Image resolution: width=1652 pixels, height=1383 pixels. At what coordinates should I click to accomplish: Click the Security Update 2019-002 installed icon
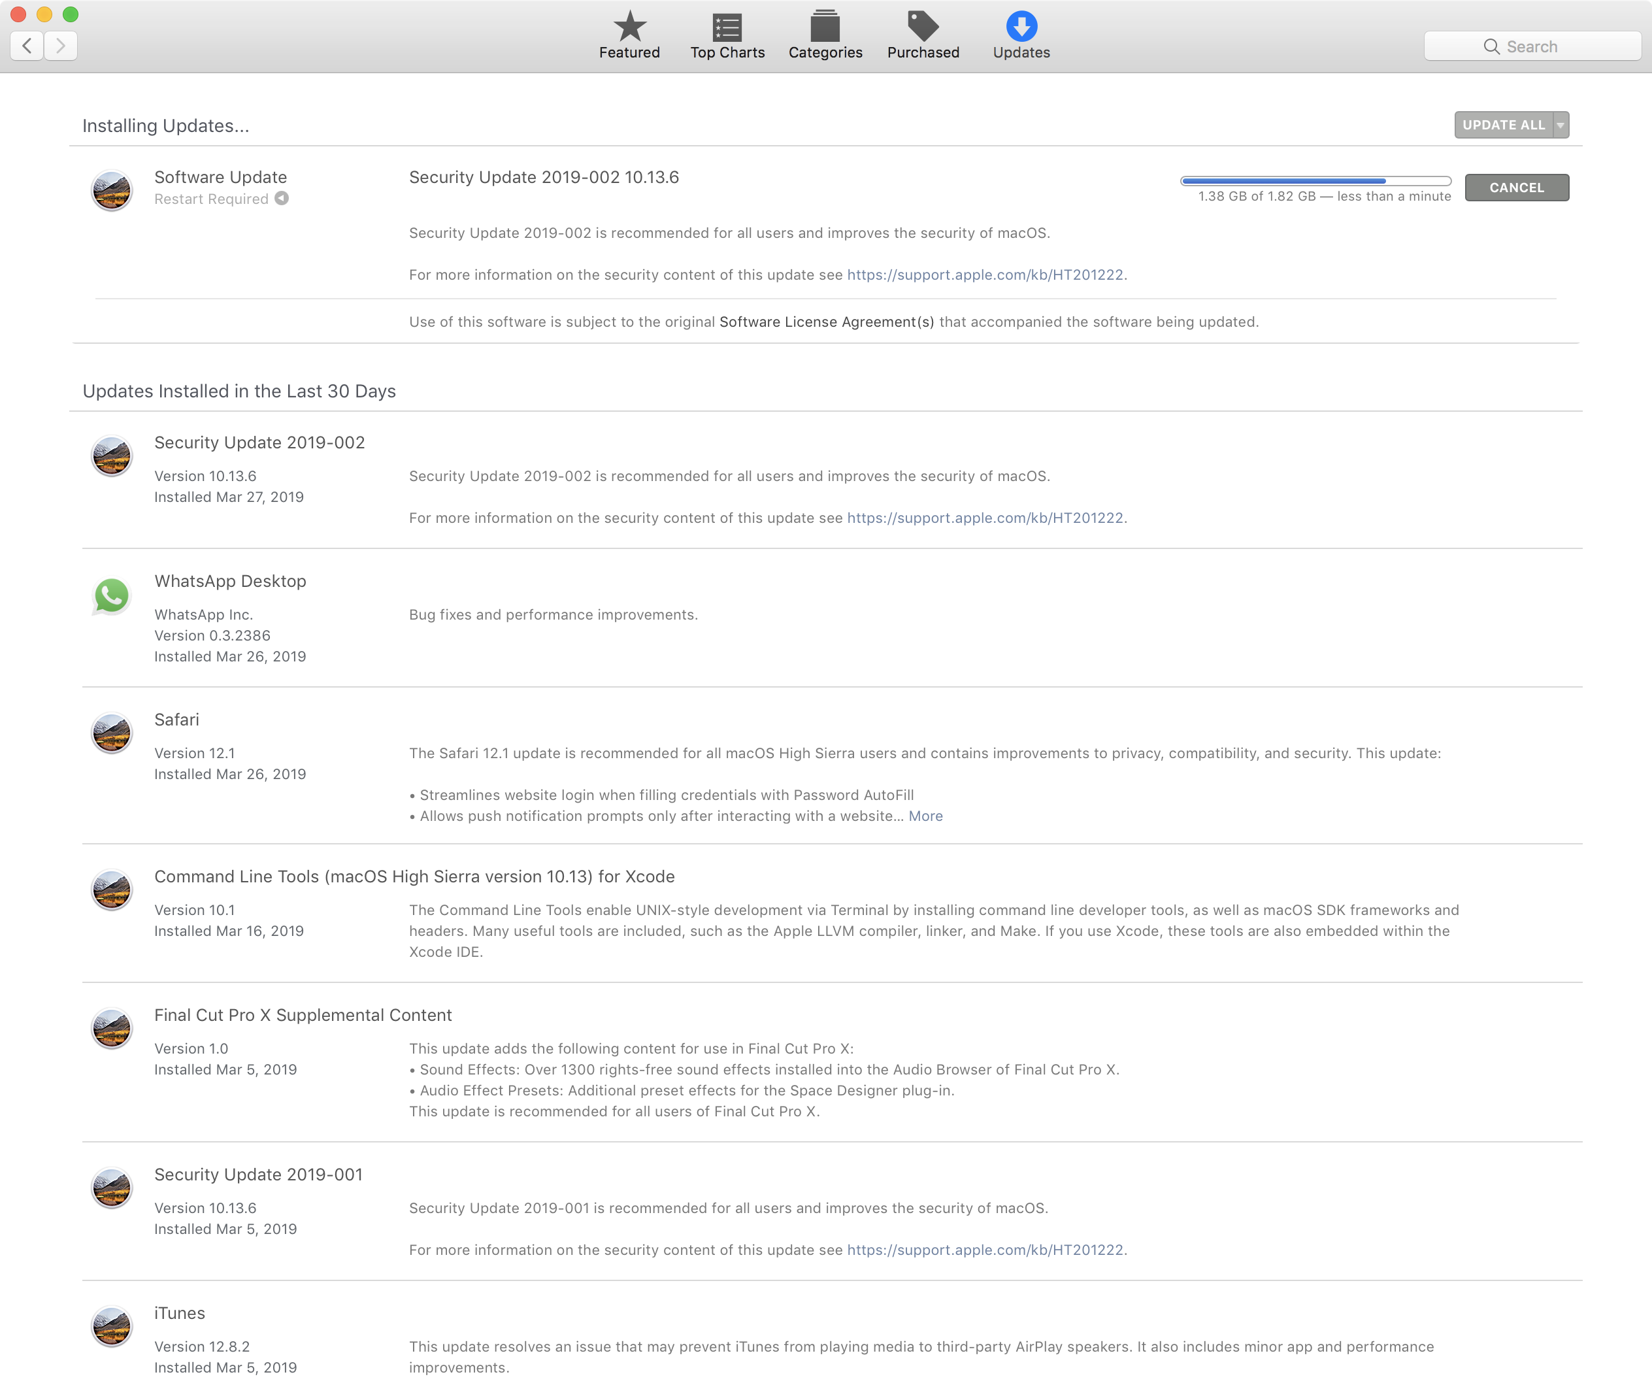pos(112,456)
